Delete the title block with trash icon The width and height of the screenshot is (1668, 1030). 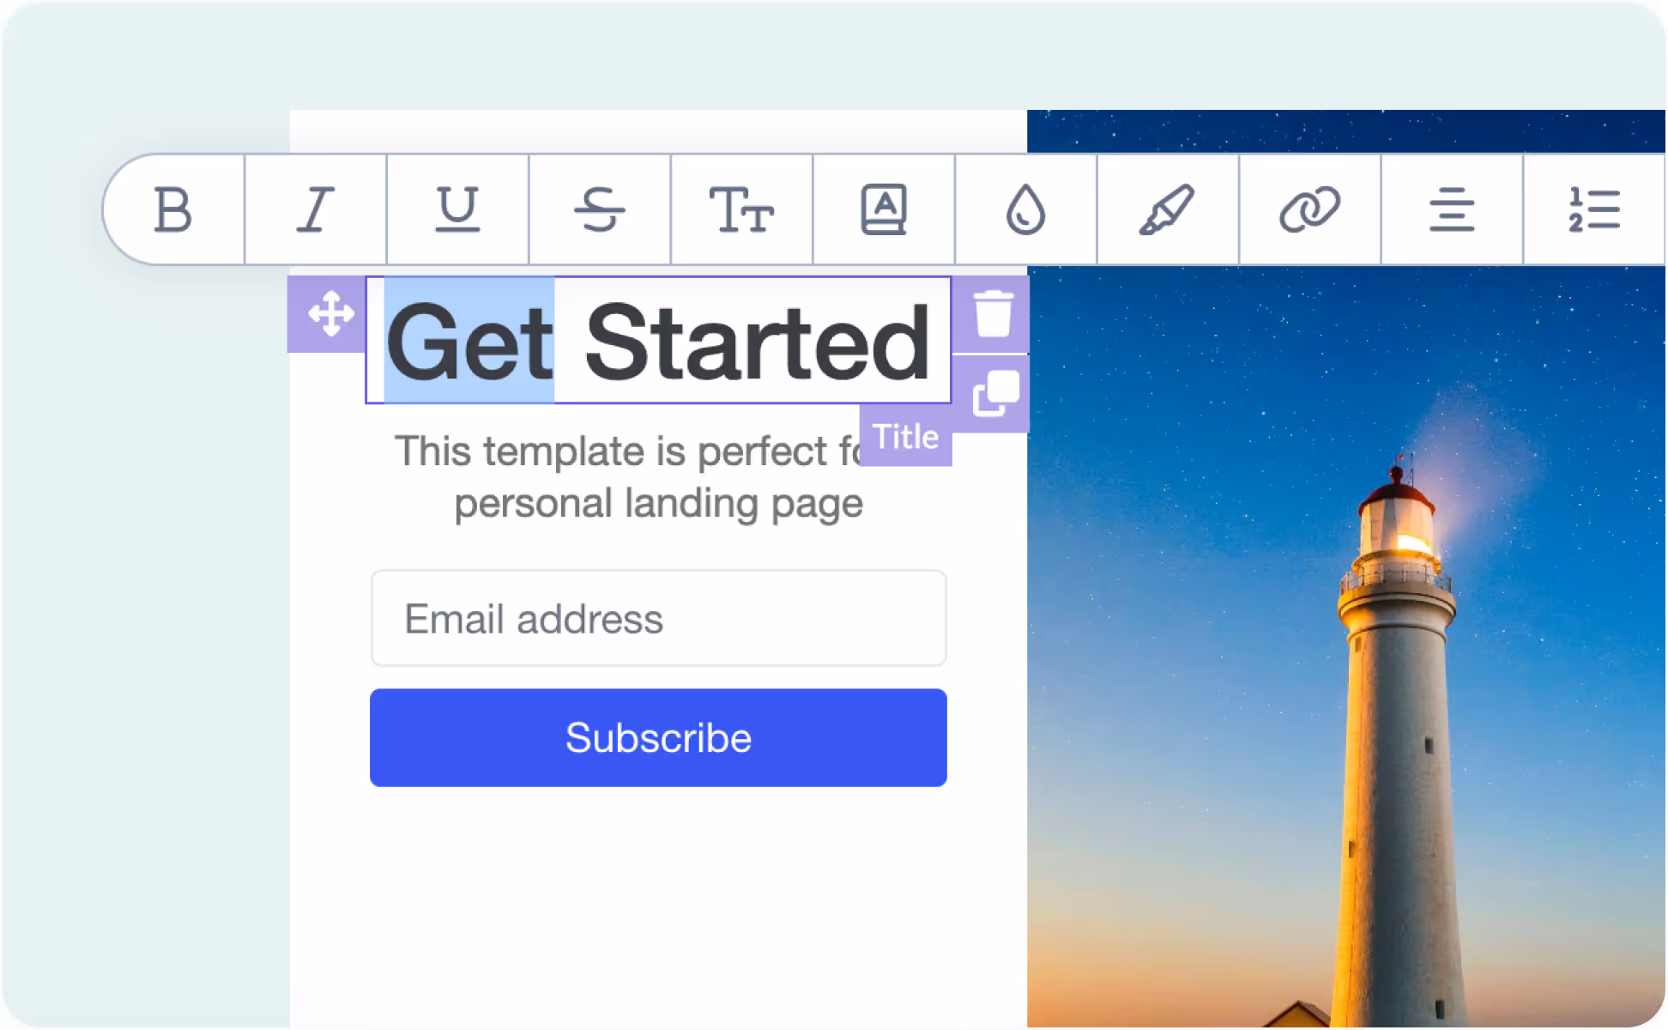[993, 314]
